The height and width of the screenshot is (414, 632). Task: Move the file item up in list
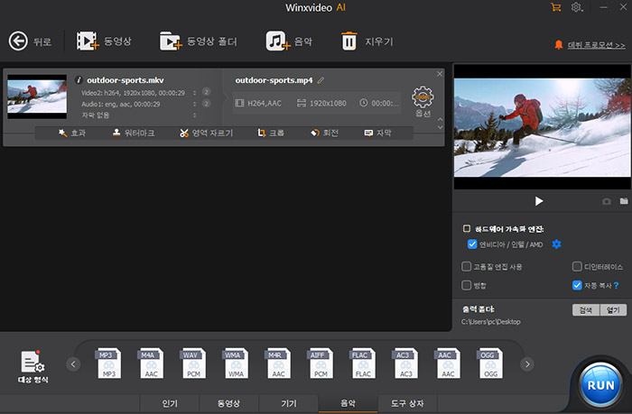(x=441, y=119)
